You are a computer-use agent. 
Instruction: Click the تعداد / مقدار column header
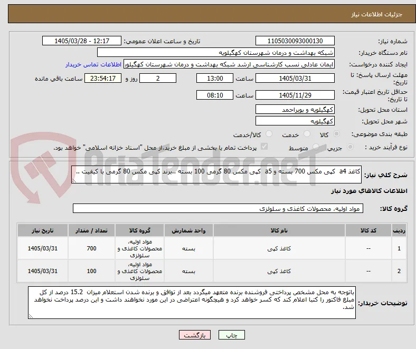pos(91,230)
